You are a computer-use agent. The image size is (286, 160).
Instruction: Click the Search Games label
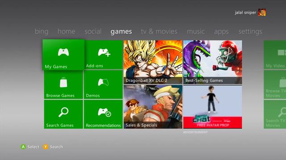(x=60, y=125)
